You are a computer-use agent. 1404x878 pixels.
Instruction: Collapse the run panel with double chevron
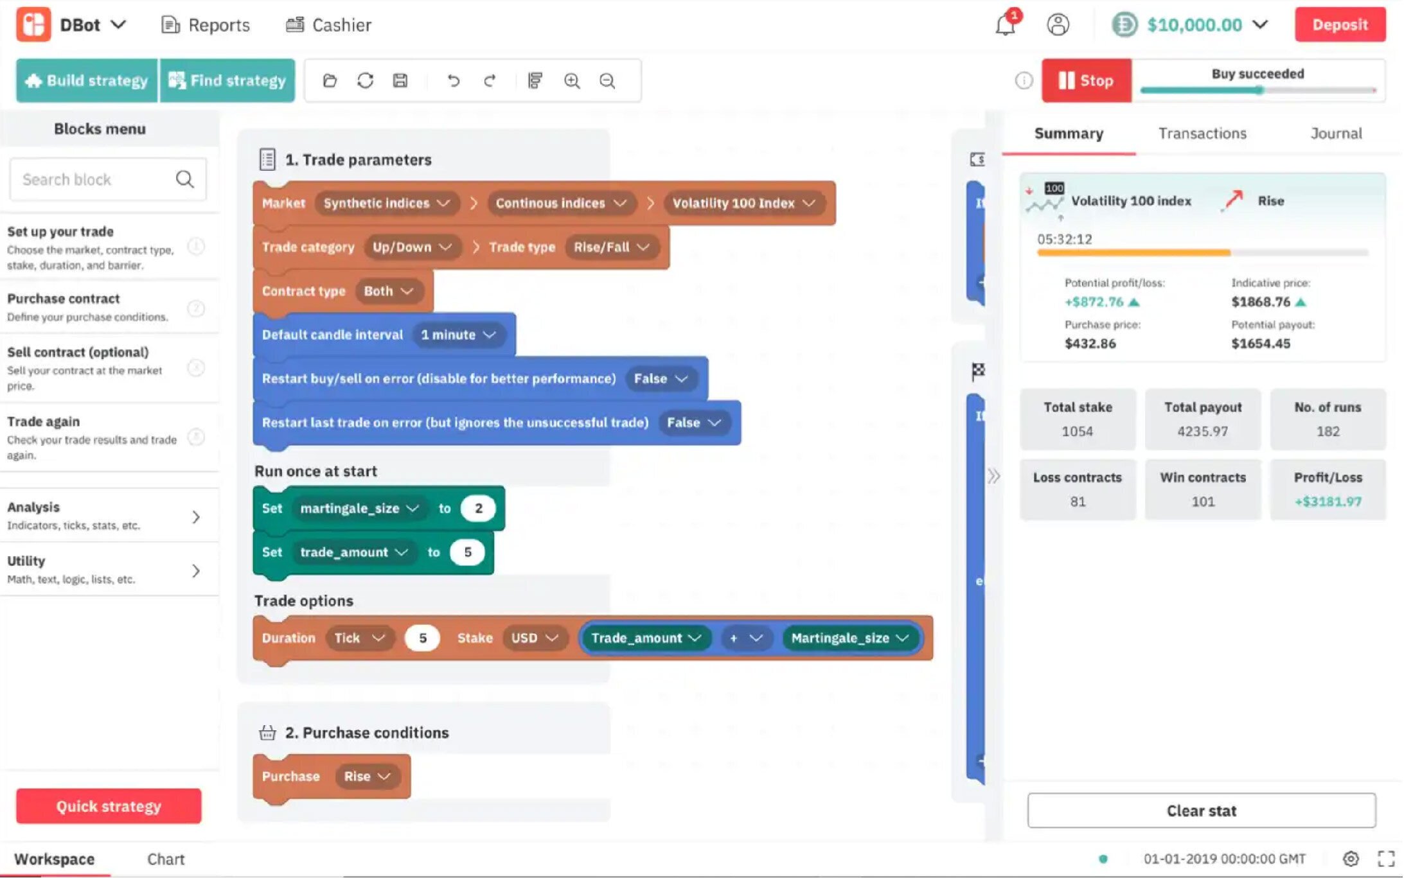click(993, 476)
